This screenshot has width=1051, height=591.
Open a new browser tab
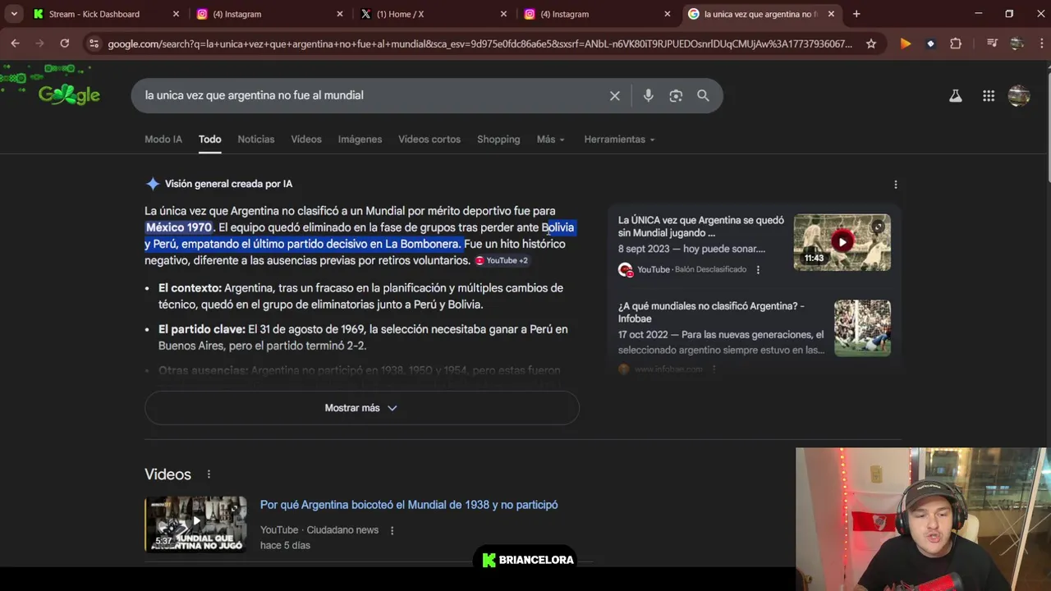pos(856,14)
